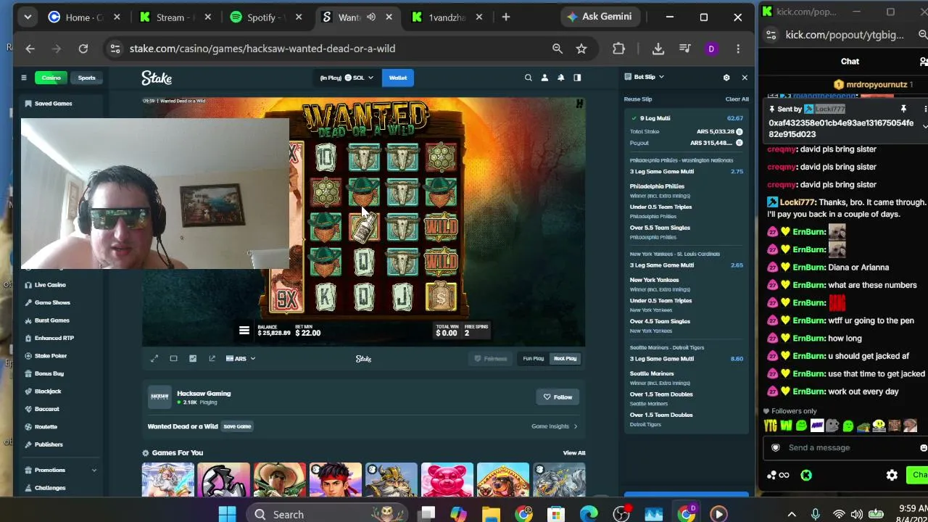The image size is (928, 522).
Task: View site information icon in address bar
Action: pyautogui.click(x=114, y=49)
